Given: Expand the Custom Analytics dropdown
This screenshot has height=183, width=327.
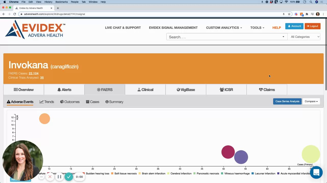Looking at the screenshot, I should pos(224,27).
